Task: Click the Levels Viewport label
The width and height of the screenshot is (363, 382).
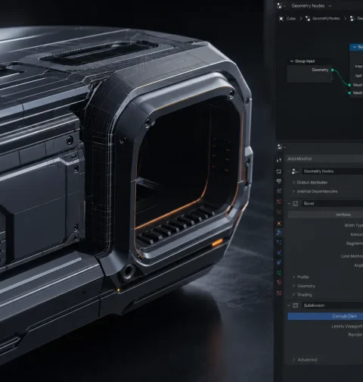Action: pyautogui.click(x=347, y=327)
